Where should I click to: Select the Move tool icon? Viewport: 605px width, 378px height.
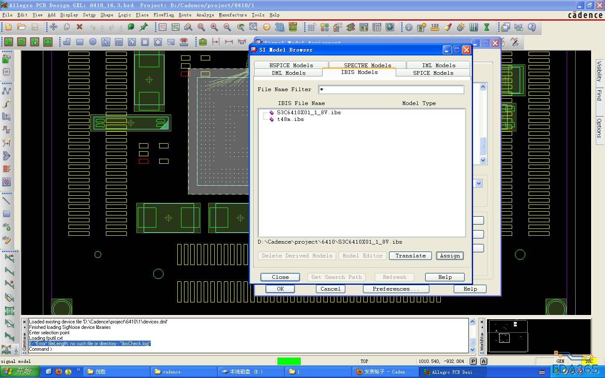tap(53, 27)
